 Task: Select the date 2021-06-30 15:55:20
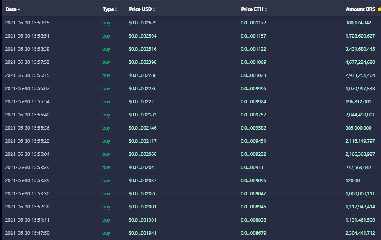[x=27, y=141]
